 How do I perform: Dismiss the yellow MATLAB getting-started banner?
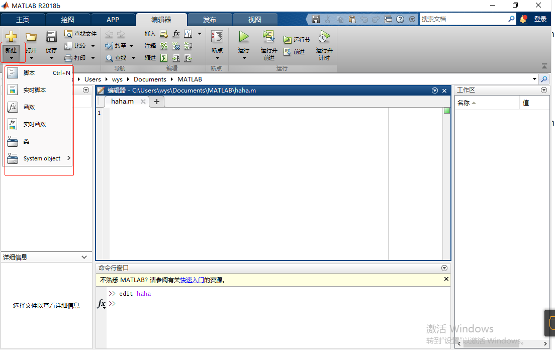pyautogui.click(x=446, y=279)
